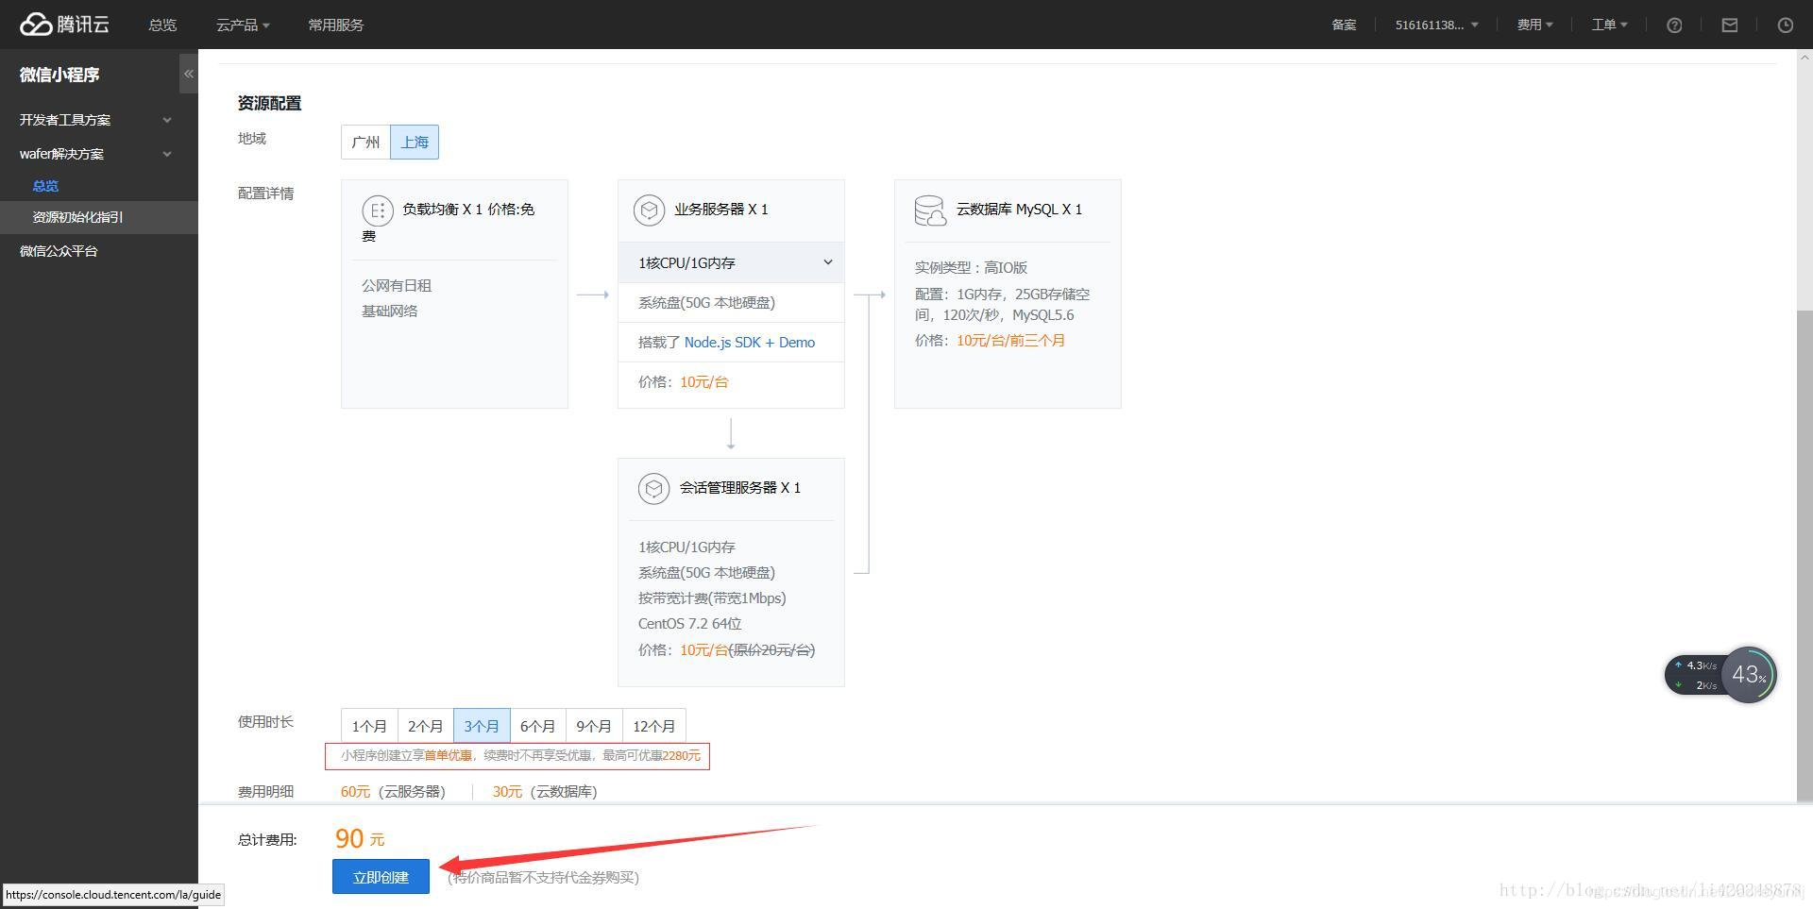Click the MySQL cloud database icon
Screen dimensions: 1813x909
tap(930, 210)
